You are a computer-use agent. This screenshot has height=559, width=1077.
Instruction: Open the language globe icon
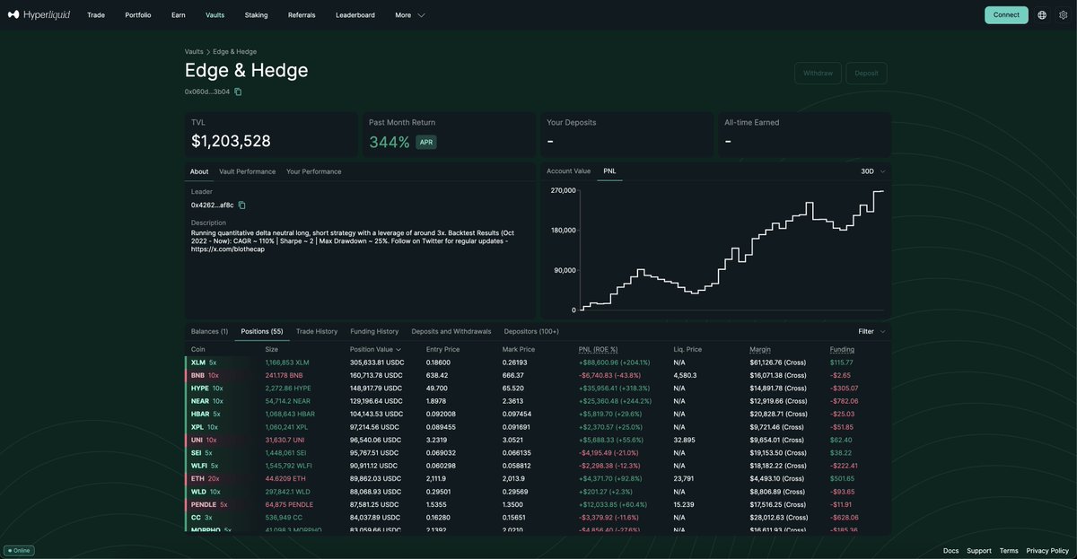[1042, 15]
